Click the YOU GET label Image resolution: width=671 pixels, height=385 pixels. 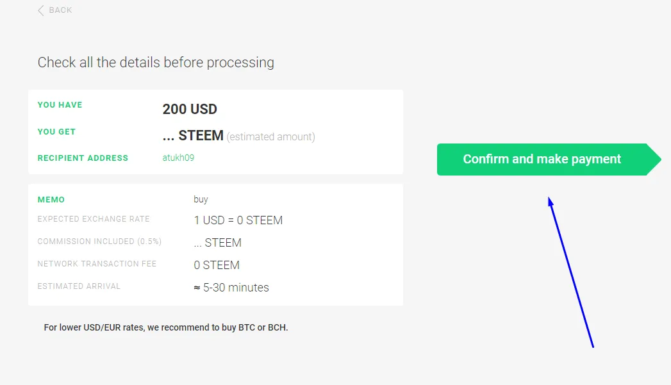(x=56, y=132)
